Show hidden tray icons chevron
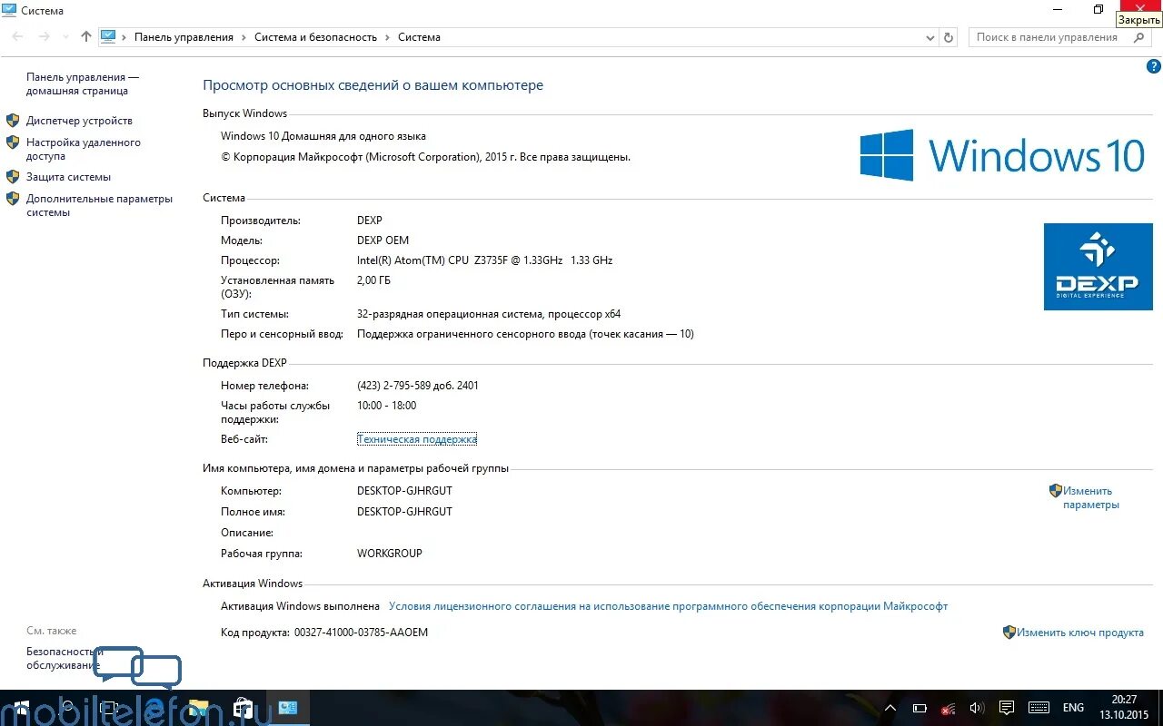This screenshot has width=1163, height=726. coord(890,708)
